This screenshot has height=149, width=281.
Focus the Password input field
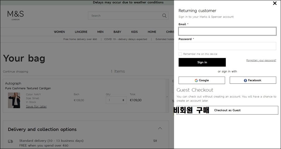tap(227, 46)
